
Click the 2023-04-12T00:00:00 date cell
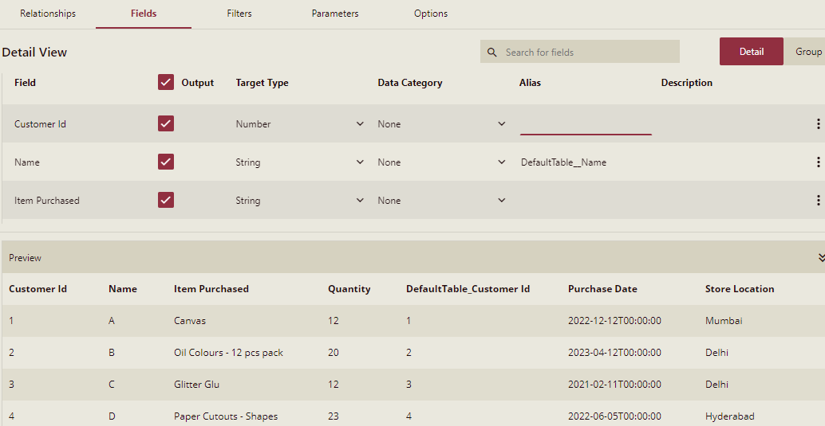point(614,353)
